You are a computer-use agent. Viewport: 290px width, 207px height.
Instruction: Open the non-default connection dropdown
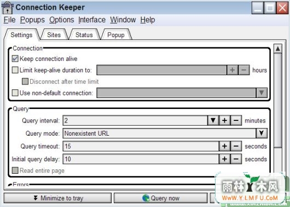(x=262, y=93)
